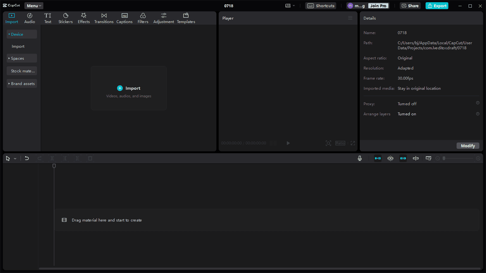Click the account avatar icon
Image resolution: width=486 pixels, height=273 pixels.
pyautogui.click(x=350, y=6)
